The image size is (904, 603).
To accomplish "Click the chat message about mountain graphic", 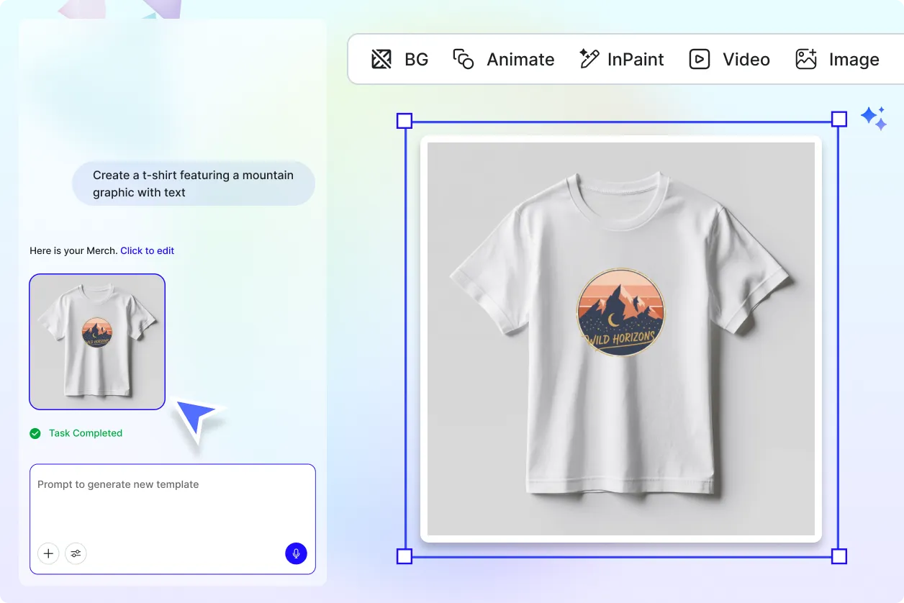I will (x=194, y=183).
